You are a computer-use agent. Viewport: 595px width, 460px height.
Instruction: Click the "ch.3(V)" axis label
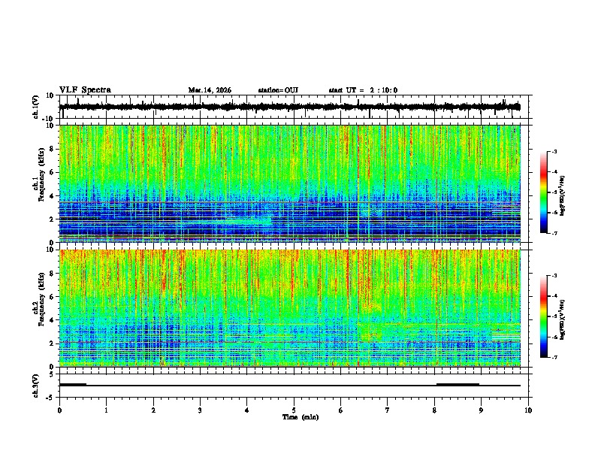36,386
